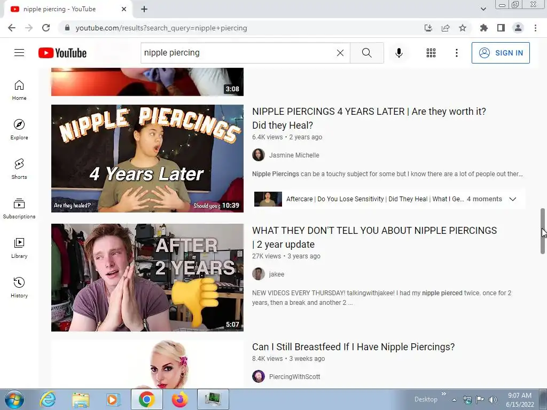547x410 pixels.
Task: Click the volume speaker tray icon
Action: (x=493, y=399)
